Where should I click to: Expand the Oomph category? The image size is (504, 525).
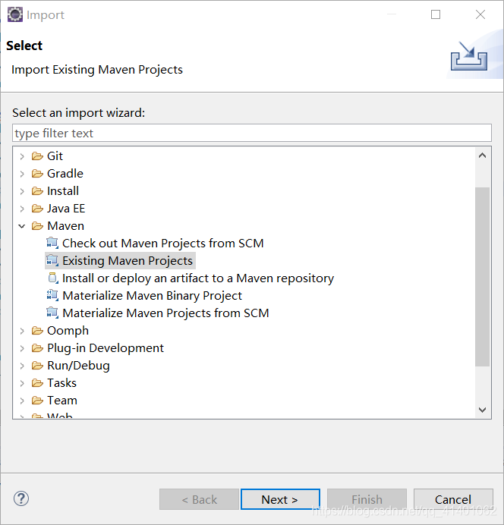(22, 331)
